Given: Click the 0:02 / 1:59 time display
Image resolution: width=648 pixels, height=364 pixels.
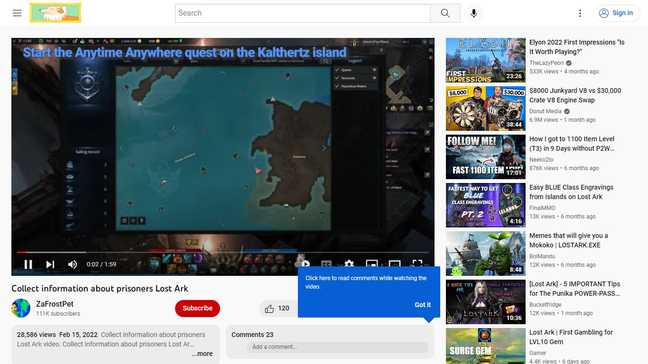Looking at the screenshot, I should (102, 264).
